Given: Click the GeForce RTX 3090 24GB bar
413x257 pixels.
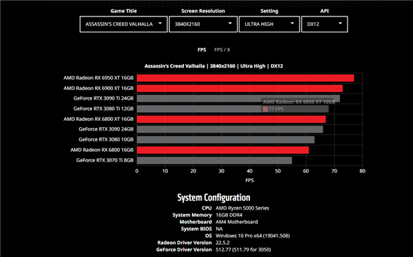Looking at the screenshot, I should coord(230,129).
